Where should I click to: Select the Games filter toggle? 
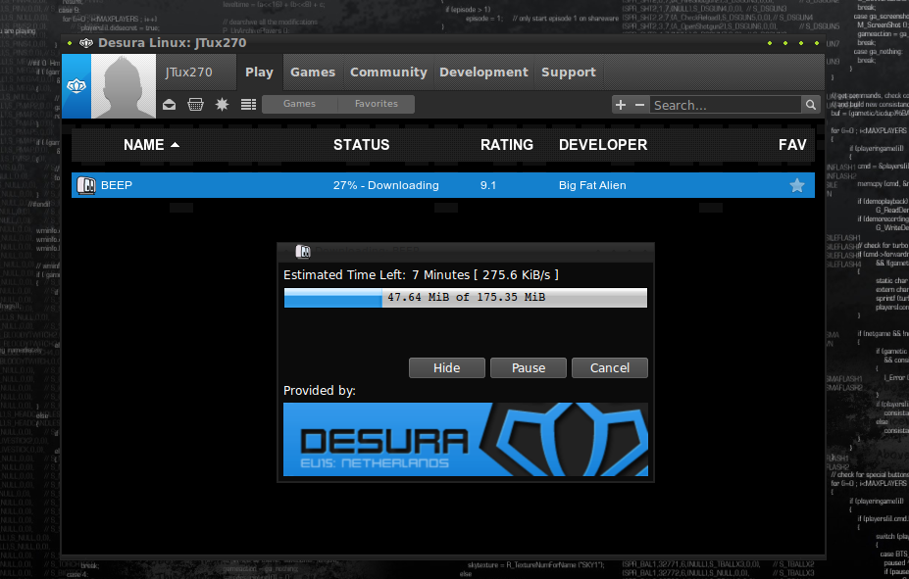pos(299,104)
